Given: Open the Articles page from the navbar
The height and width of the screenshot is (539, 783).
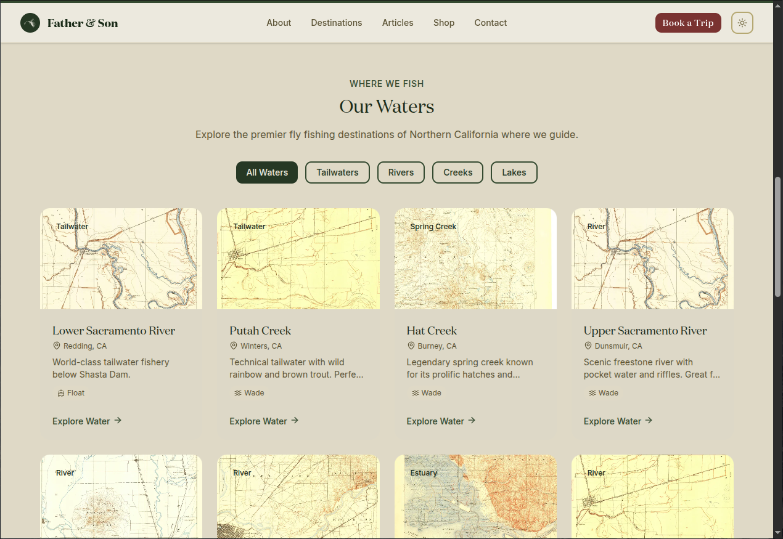Looking at the screenshot, I should point(398,23).
